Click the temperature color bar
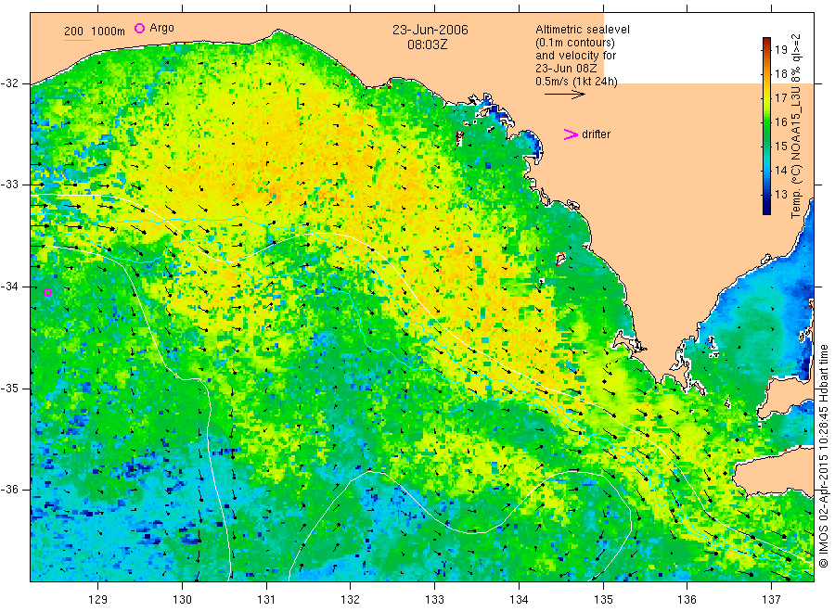 (766, 126)
